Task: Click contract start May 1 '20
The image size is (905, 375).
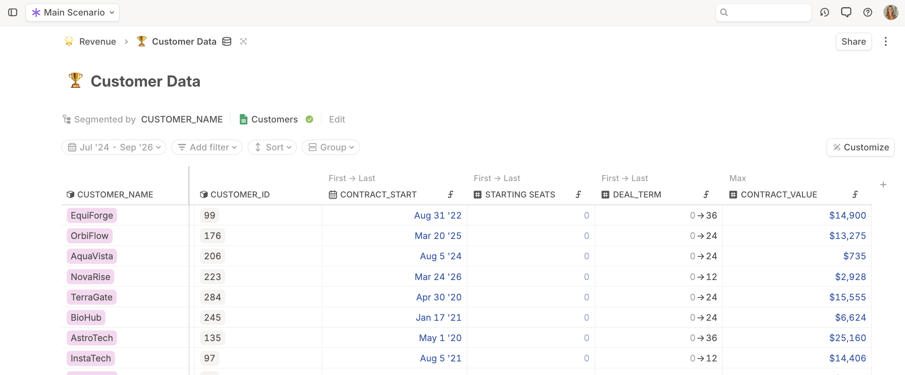Action: [440, 338]
